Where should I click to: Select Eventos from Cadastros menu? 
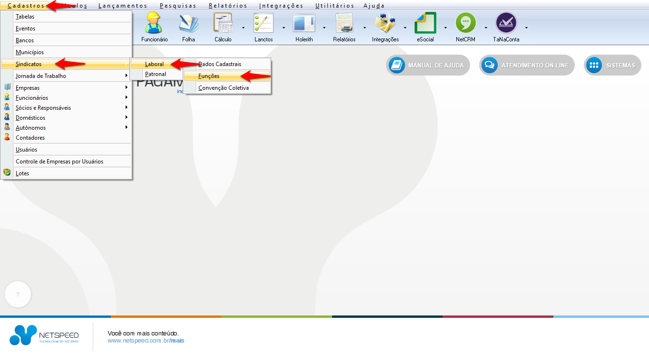pos(67,29)
